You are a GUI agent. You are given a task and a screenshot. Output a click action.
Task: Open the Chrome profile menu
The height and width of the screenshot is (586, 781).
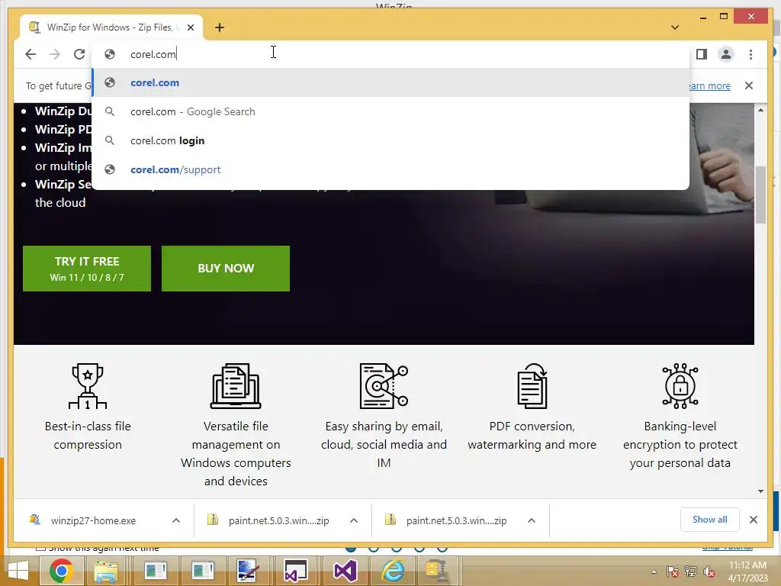pos(726,54)
